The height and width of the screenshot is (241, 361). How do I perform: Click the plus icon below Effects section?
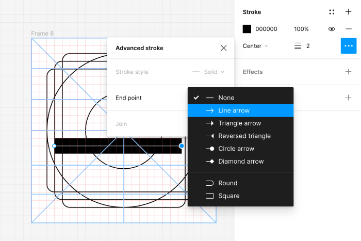(x=348, y=98)
